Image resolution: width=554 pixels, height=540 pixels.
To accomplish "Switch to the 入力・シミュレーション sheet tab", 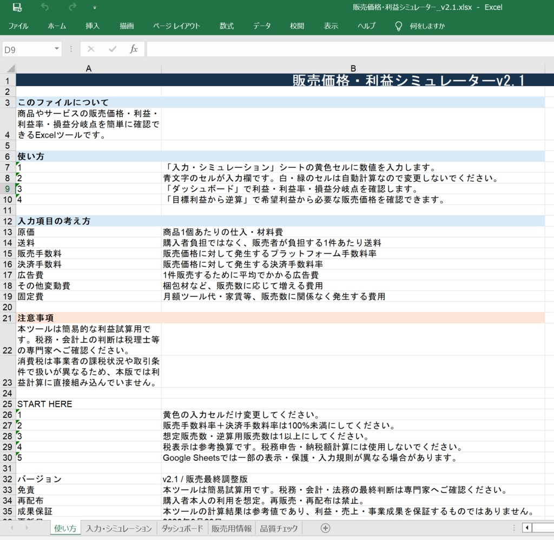I will point(118,528).
